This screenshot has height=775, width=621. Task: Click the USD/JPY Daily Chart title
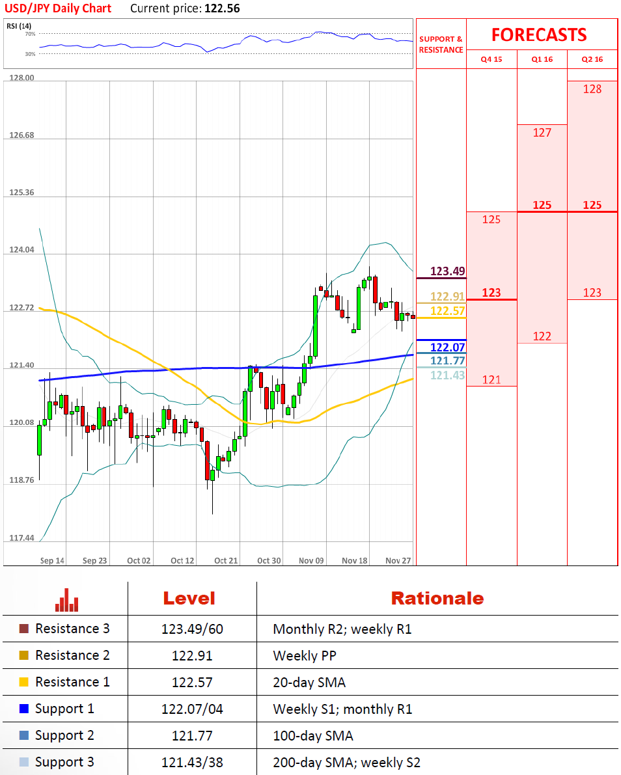59,8
